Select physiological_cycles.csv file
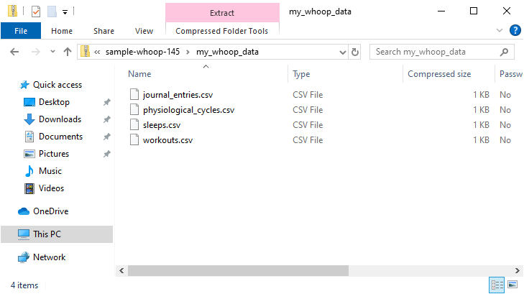Viewport: 524px width, 294px height. click(x=189, y=110)
